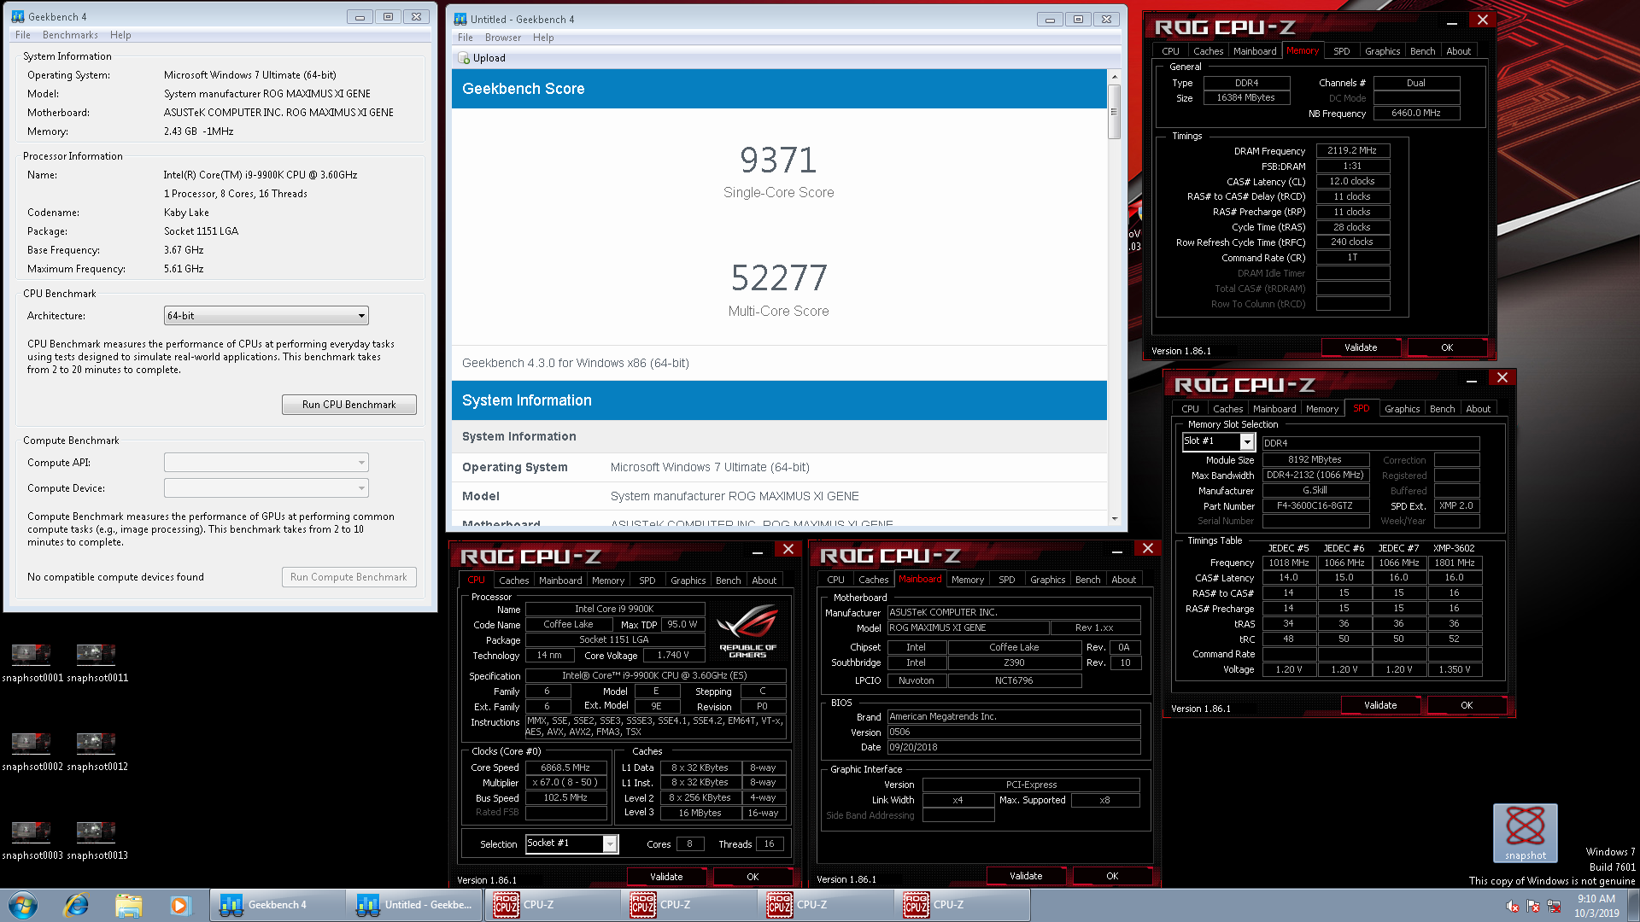1640x922 pixels.
Task: Click OK in Mainboard CPU-Z window
Action: 1112,876
